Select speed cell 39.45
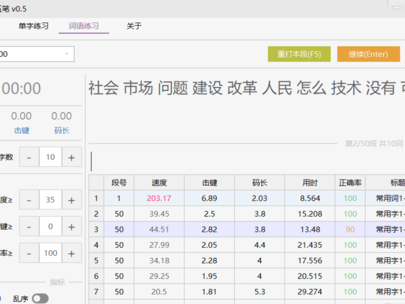Viewport: 405px width, 304px height. 159,214
